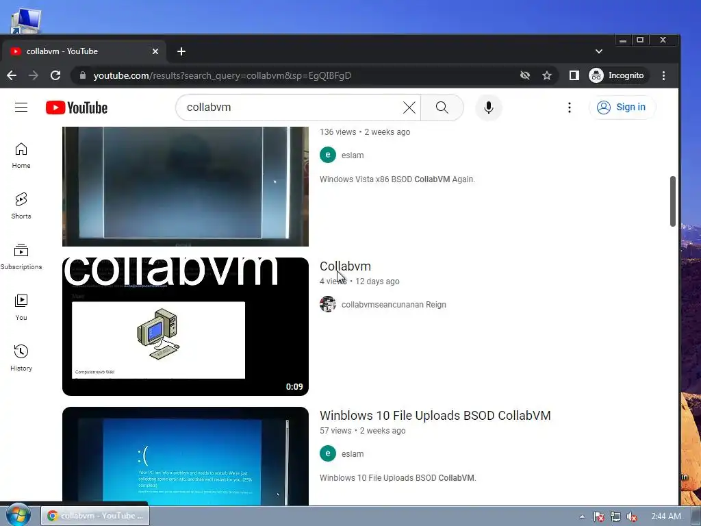Viewport: 701px width, 526px height.
Task: Click the Chrome taskbar button
Action: pyautogui.click(x=95, y=516)
